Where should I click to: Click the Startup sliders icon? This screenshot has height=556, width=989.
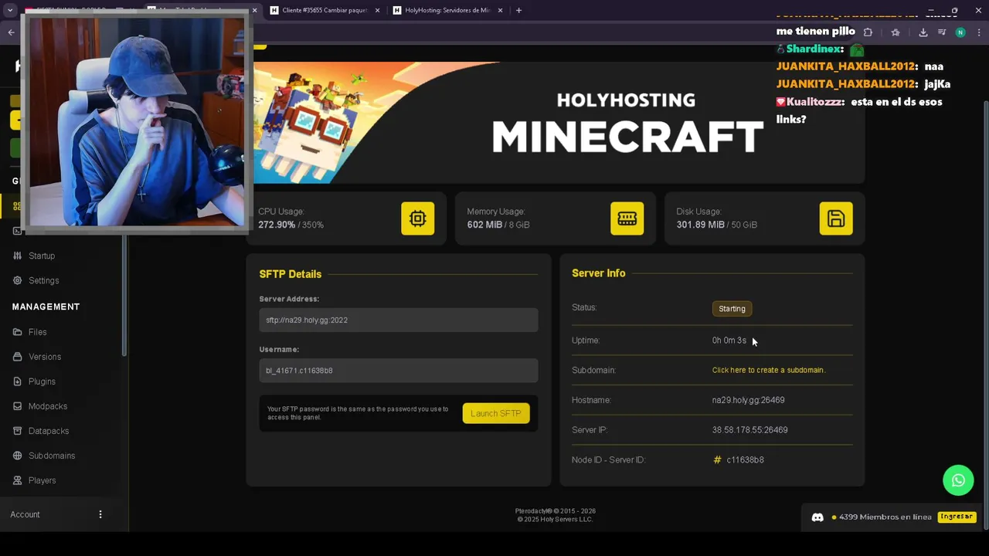coord(17,256)
